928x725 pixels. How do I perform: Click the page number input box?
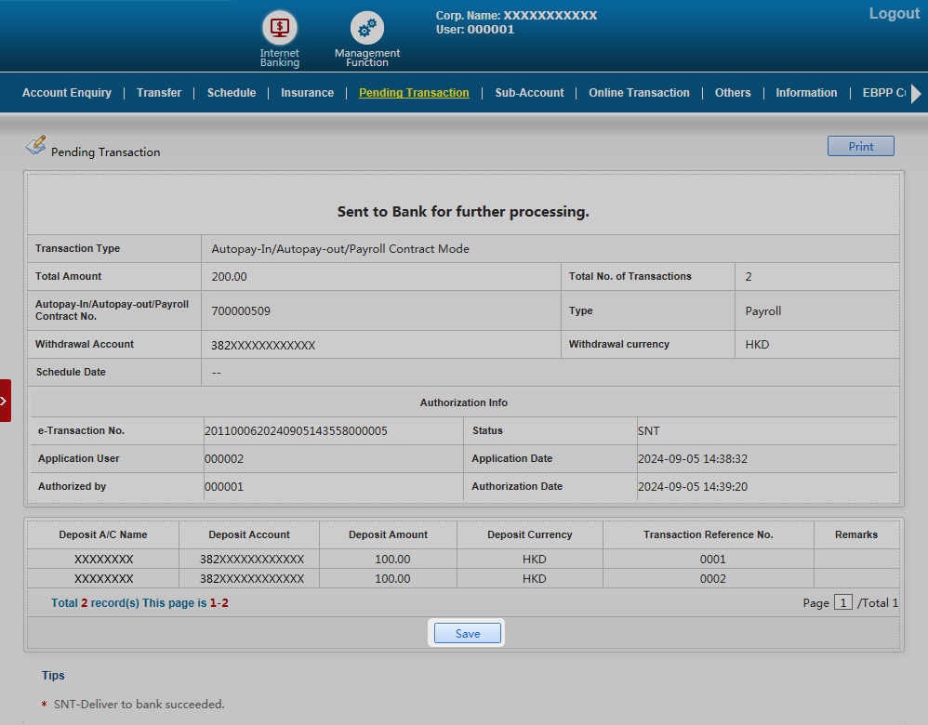point(842,602)
